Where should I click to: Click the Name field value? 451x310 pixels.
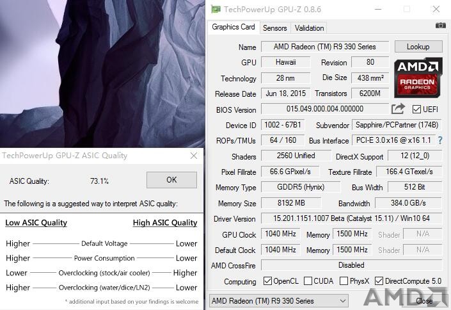[x=325, y=47]
